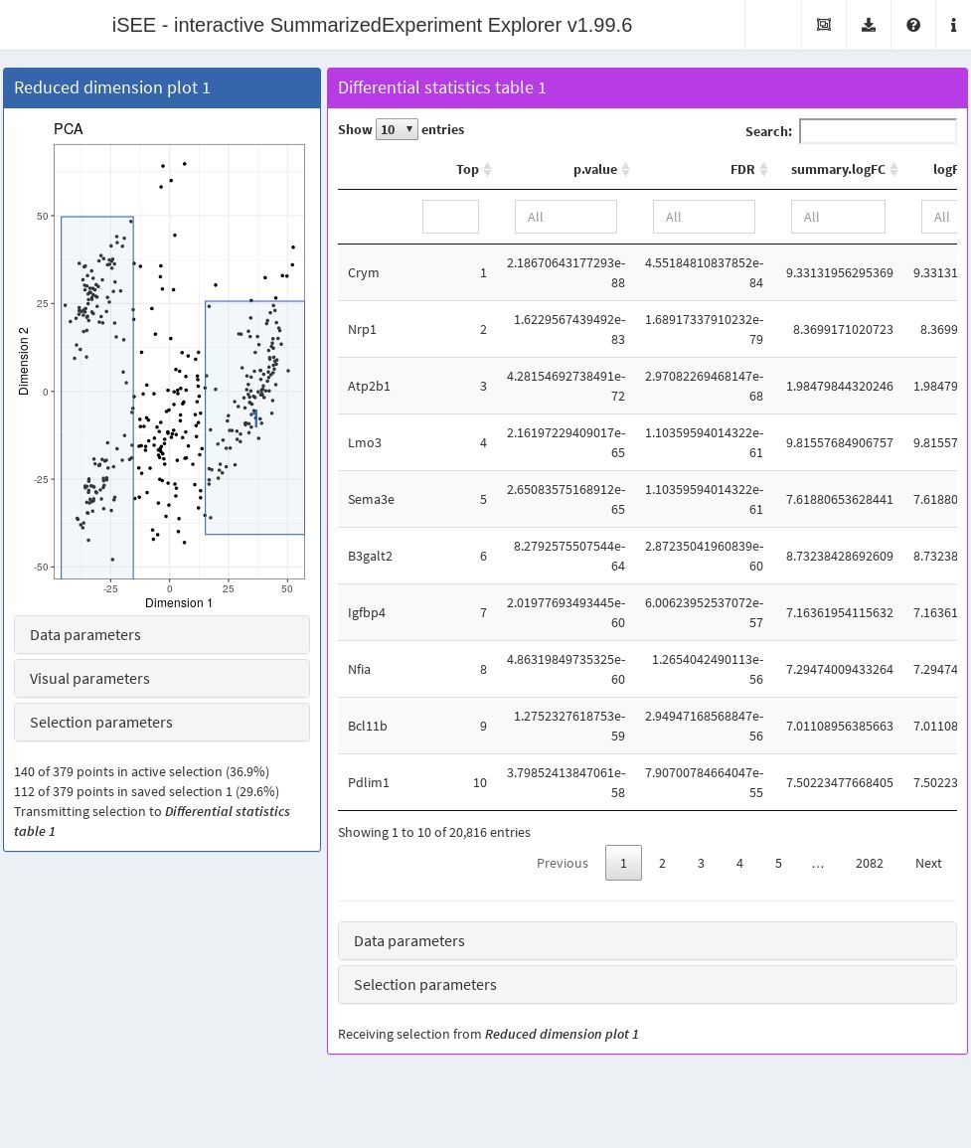Viewport: 971px width, 1148px height.
Task: Sort table by Top column arrows
Action: (x=488, y=169)
